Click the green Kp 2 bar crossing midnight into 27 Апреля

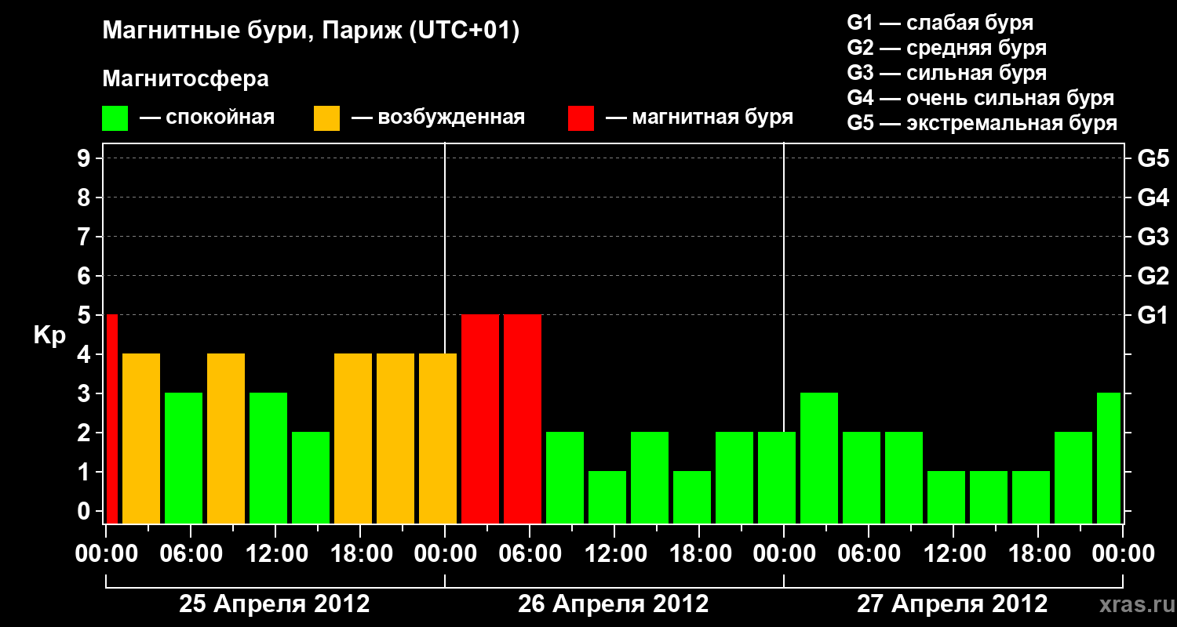(777, 477)
